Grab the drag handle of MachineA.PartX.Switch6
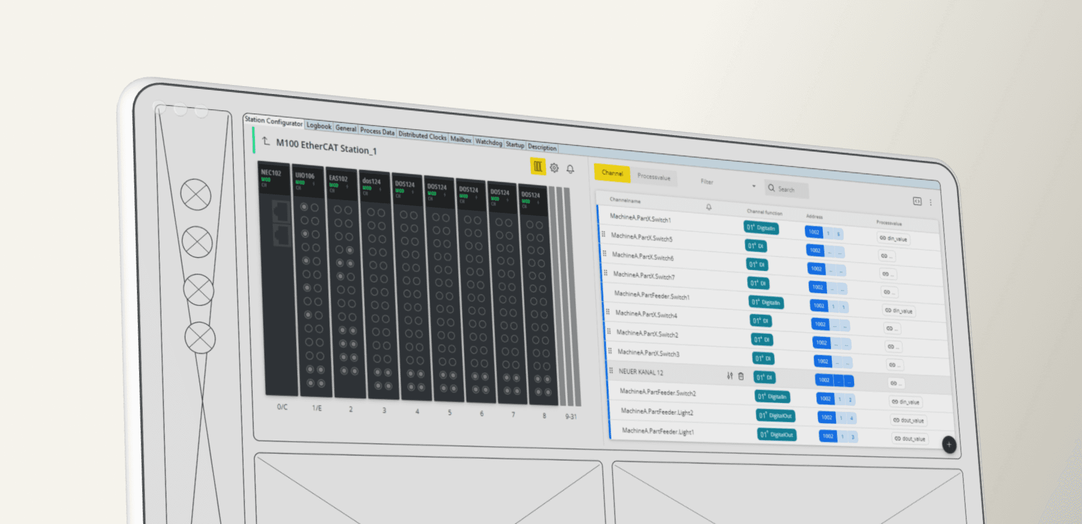Image resolution: width=1082 pixels, height=524 pixels. tap(604, 253)
